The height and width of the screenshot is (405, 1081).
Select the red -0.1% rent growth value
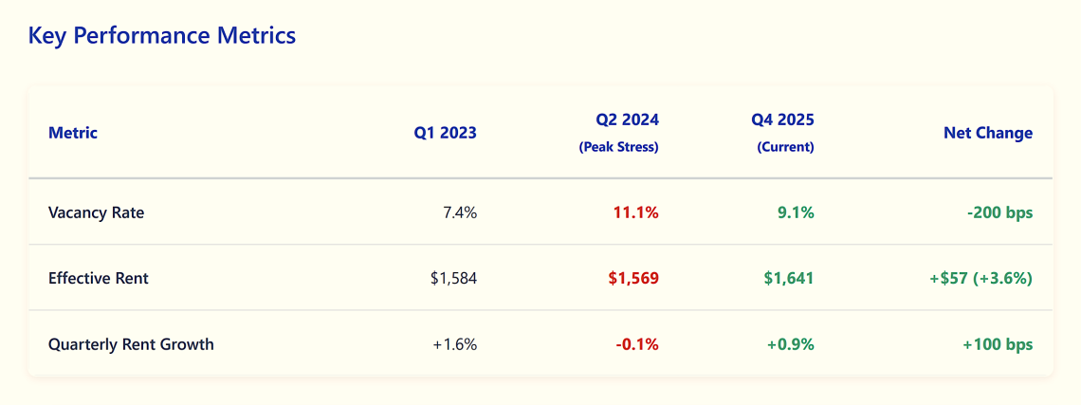636,344
